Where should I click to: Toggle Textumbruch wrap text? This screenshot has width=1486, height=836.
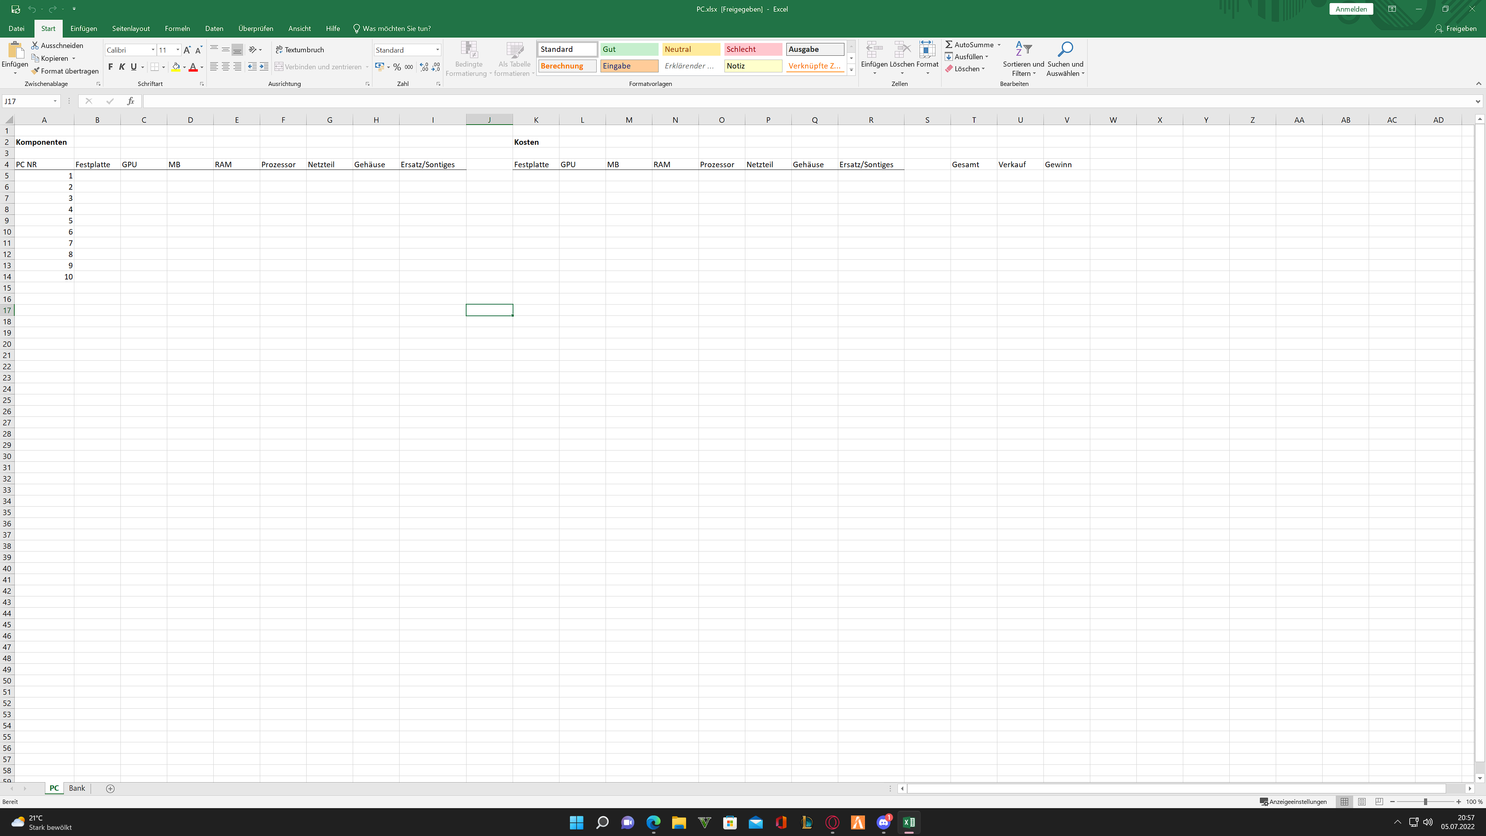click(299, 50)
